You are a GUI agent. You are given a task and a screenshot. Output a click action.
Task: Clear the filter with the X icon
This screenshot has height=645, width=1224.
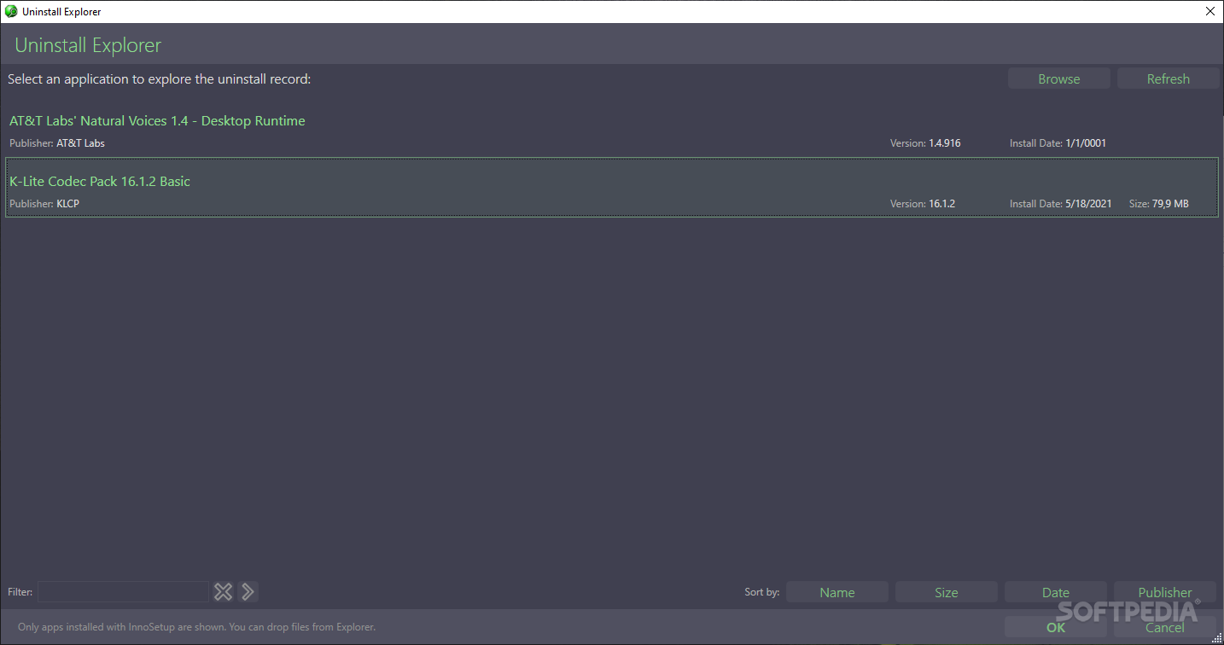[223, 592]
